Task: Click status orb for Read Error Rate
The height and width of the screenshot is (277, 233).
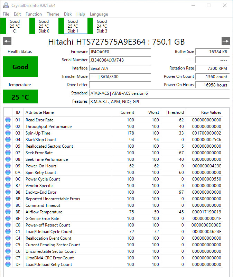Action: tap(8, 120)
